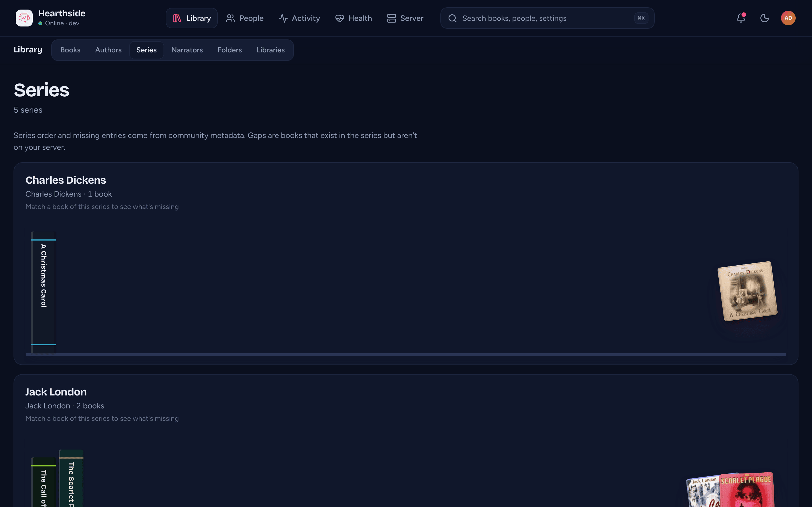Open the Charles Dickens series title

66,180
